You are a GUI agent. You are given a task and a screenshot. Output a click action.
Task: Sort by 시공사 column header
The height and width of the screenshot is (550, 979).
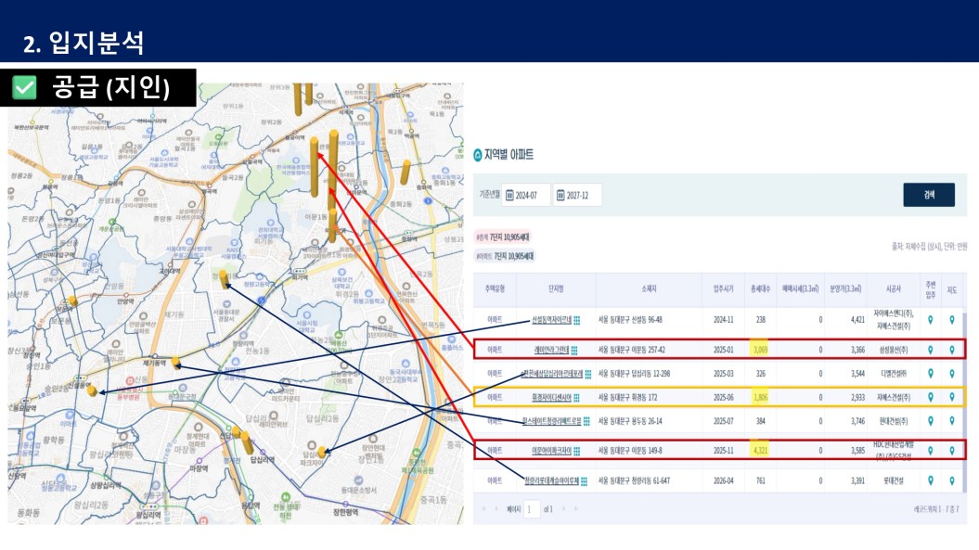pyautogui.click(x=894, y=289)
